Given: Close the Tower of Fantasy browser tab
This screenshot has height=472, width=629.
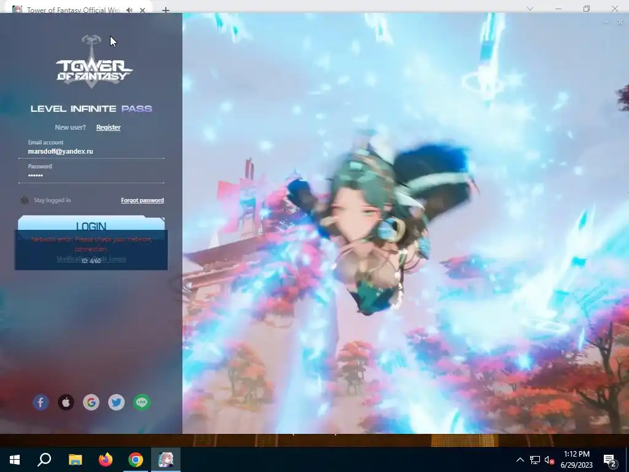Looking at the screenshot, I should 143,10.
